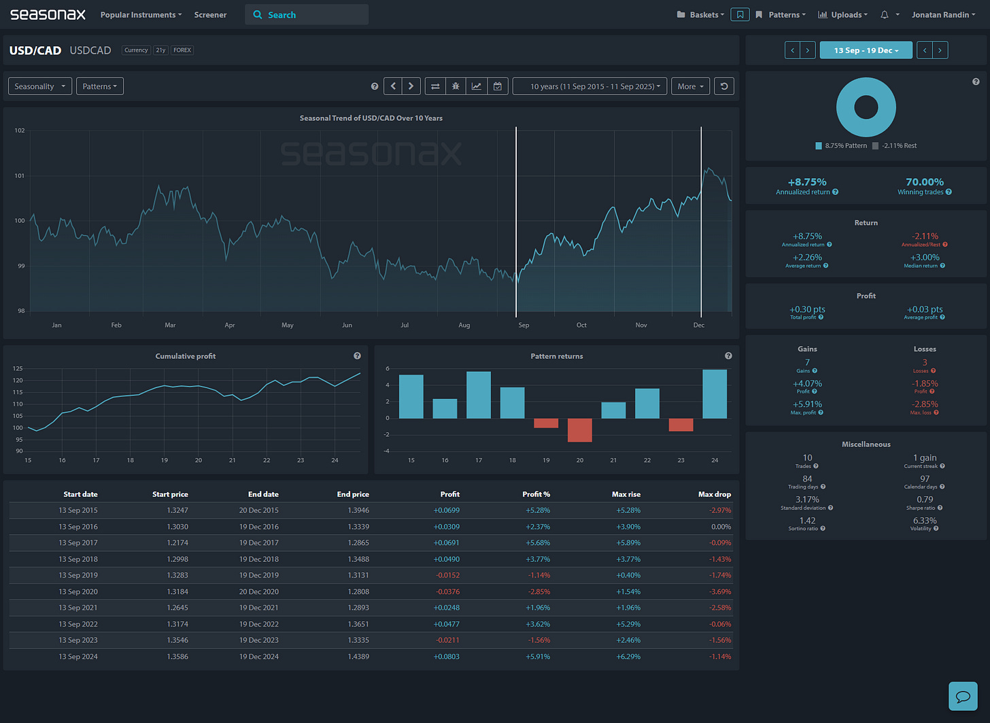The image size is (990, 723).
Task: Open the help question mark beside the chart toolbar
Action: click(375, 86)
